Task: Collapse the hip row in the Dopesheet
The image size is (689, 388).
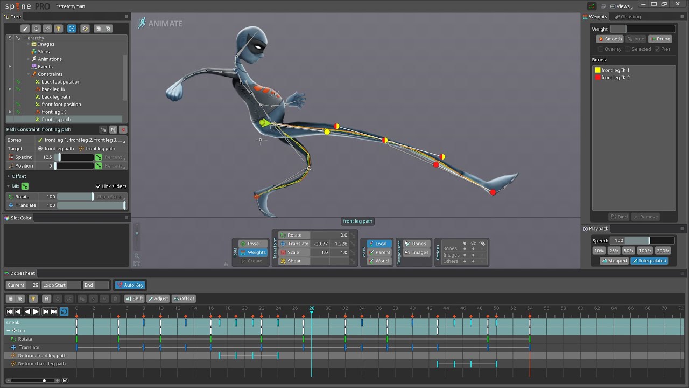Action: [x=8, y=331]
